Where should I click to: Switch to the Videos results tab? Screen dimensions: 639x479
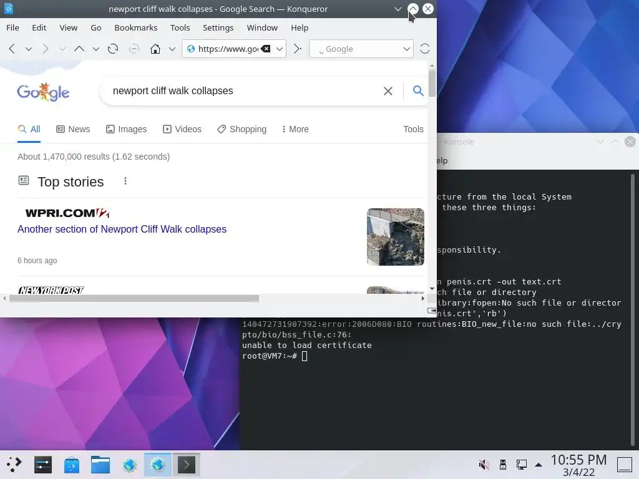click(182, 129)
